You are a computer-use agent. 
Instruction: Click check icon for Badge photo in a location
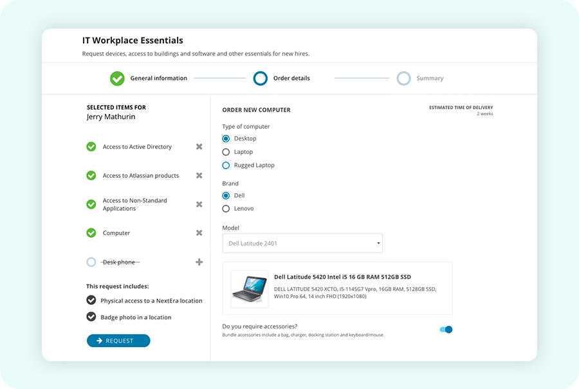point(91,316)
